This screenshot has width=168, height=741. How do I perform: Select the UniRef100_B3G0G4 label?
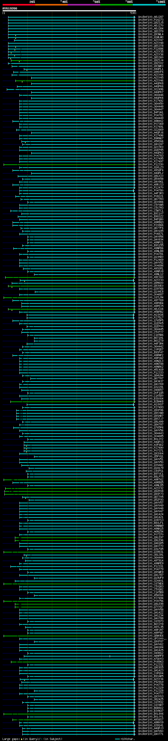(x=151, y=399)
